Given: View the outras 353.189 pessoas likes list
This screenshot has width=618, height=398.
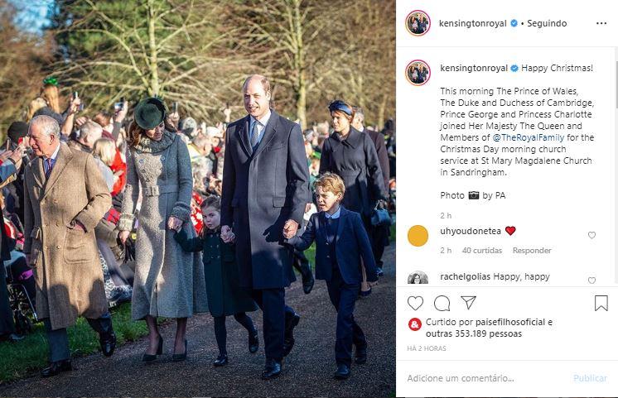Looking at the screenshot, I should 474,333.
